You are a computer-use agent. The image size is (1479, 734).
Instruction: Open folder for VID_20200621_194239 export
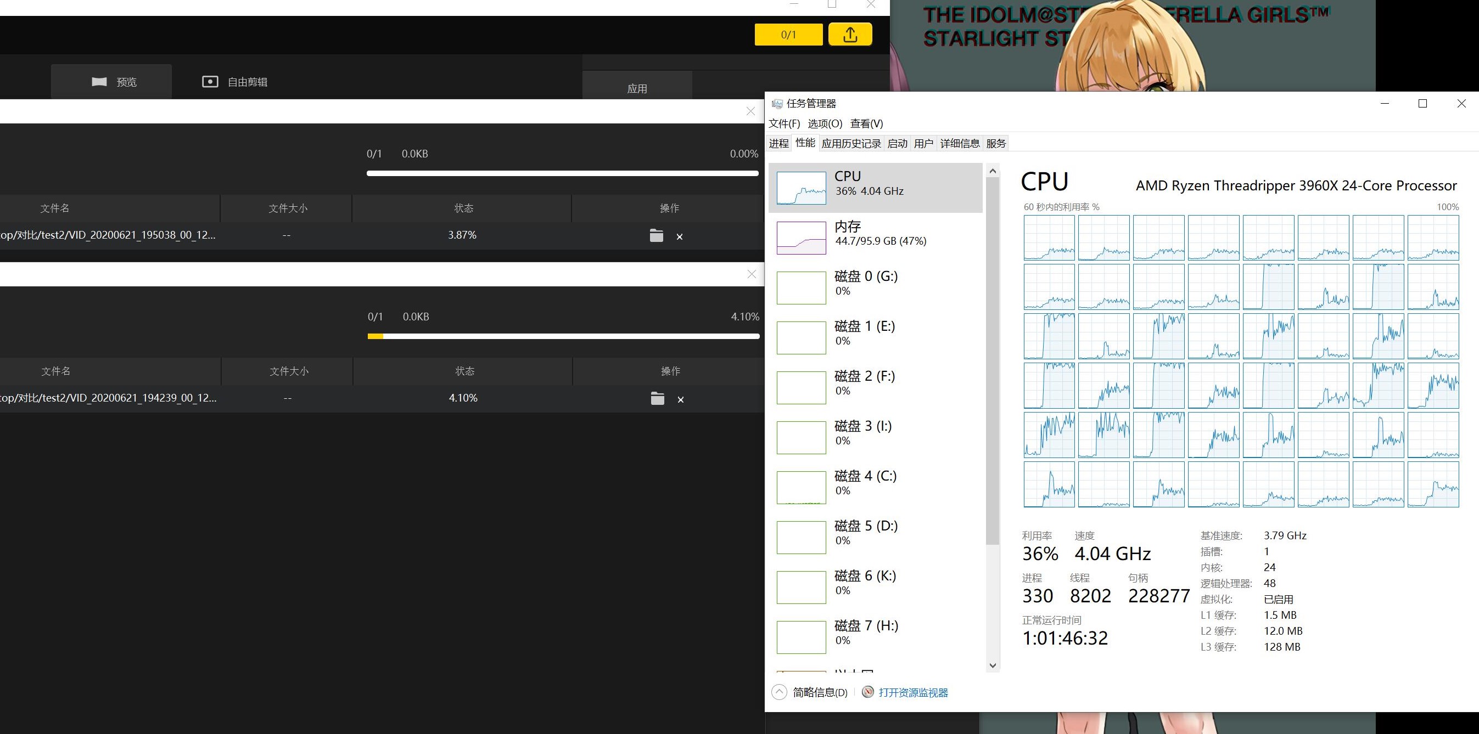coord(657,398)
